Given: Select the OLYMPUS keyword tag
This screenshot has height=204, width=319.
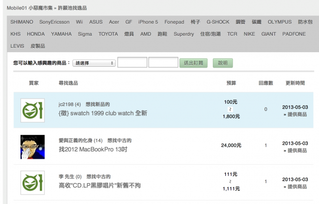Looking at the screenshot, I should pyautogui.click(x=280, y=22).
